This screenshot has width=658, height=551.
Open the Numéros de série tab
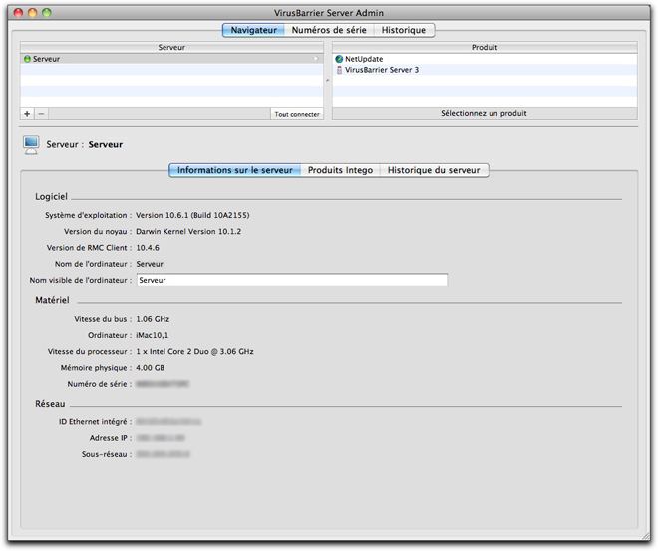coord(329,30)
